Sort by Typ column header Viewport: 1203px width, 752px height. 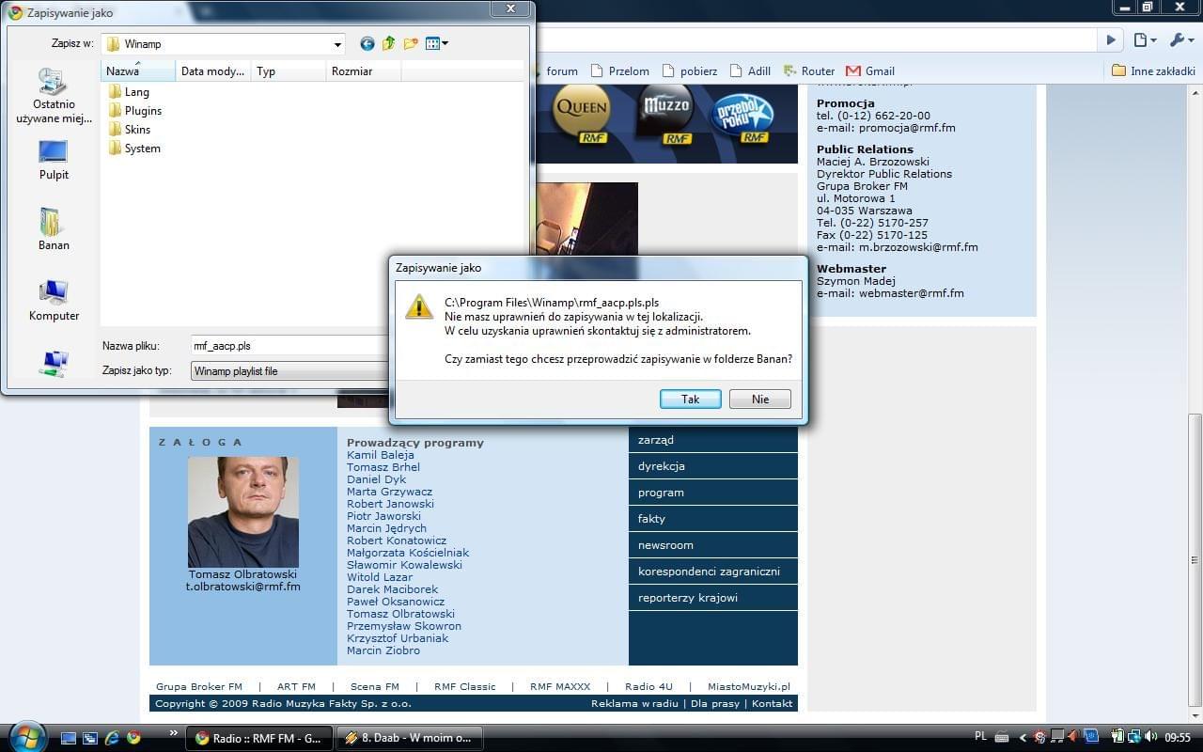289,71
